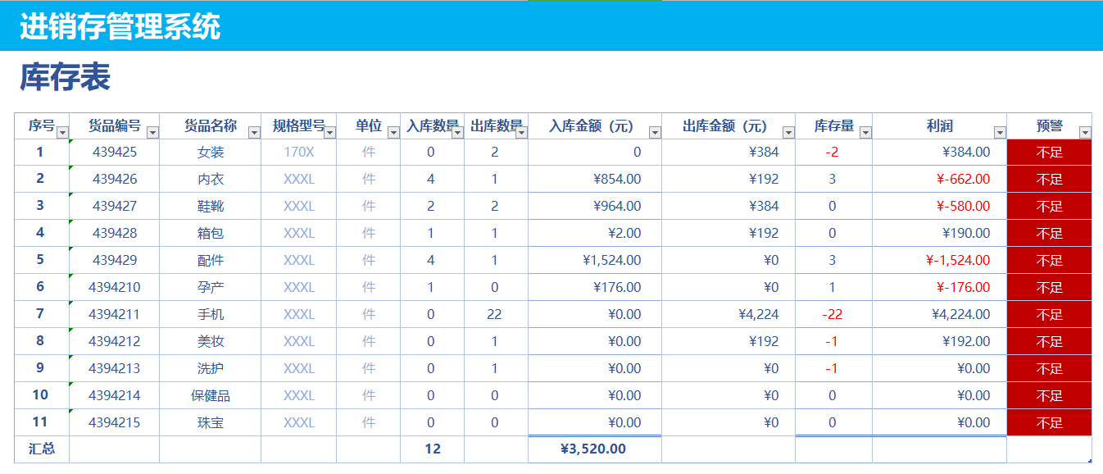
Task: Click the -22 stock quantity cell
Action: (x=833, y=315)
